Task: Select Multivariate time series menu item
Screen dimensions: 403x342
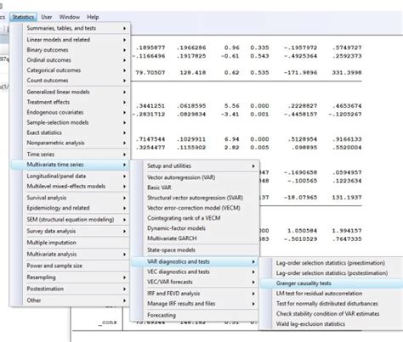Action: pos(70,165)
